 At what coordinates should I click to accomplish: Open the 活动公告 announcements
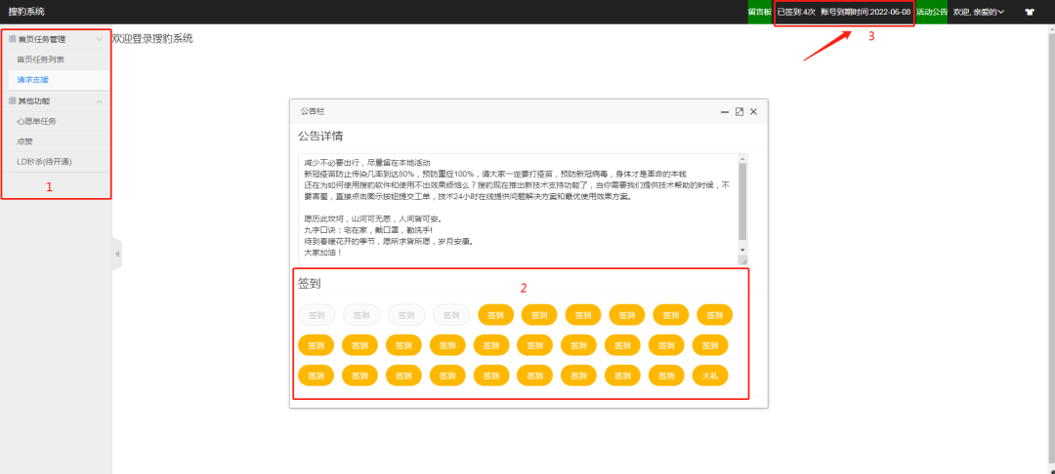[x=932, y=12]
